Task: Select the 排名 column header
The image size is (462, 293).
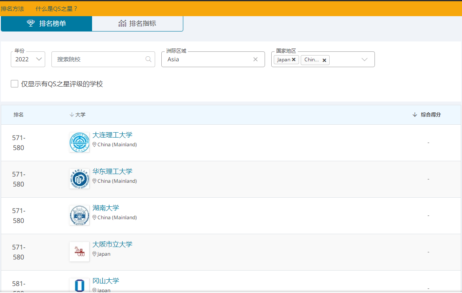Action: pyautogui.click(x=19, y=114)
